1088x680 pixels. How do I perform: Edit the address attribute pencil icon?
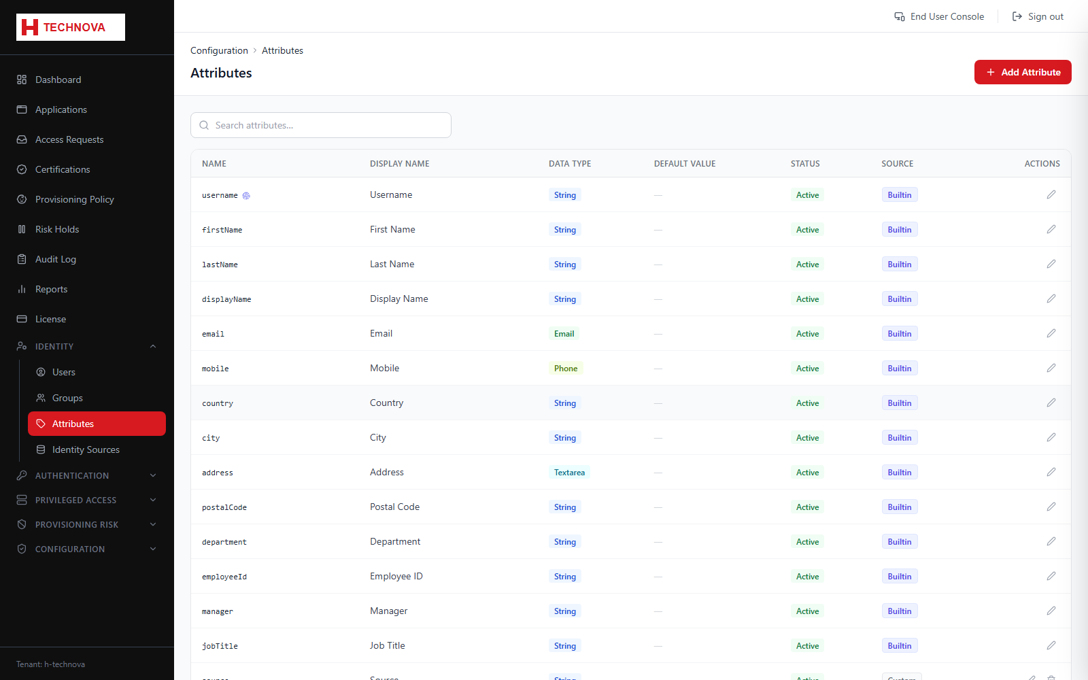(1051, 472)
